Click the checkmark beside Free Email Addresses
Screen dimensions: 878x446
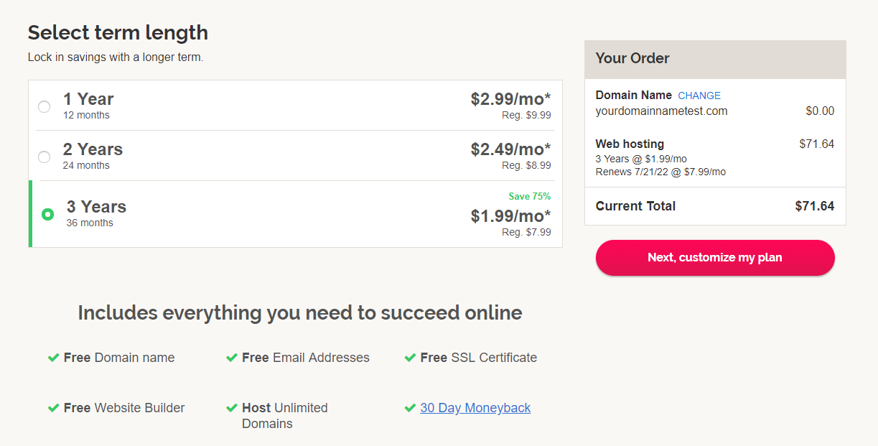coord(232,358)
